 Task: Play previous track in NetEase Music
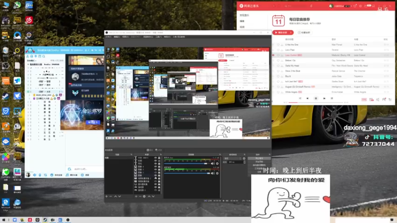(307, 98)
